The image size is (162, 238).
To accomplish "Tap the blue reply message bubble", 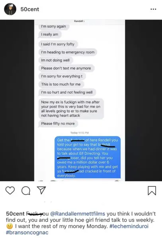I will click(88, 157).
